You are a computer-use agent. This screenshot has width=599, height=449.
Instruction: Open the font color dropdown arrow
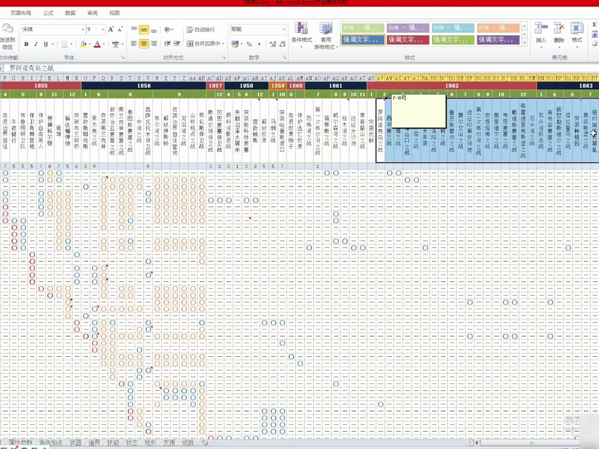pyautogui.click(x=104, y=44)
